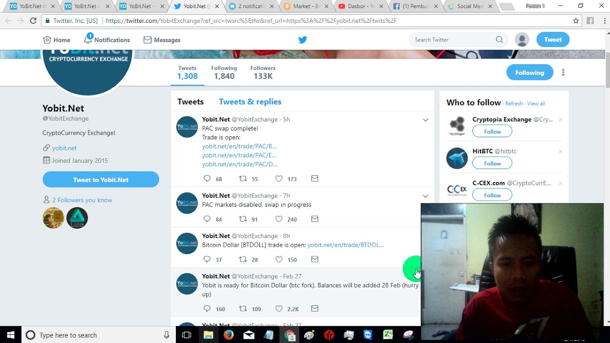Open yobit.net profile website link

(x=64, y=148)
